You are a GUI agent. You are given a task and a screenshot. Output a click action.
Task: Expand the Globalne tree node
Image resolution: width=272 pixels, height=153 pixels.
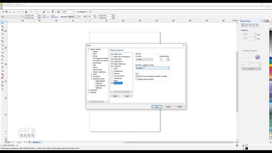click(89, 93)
